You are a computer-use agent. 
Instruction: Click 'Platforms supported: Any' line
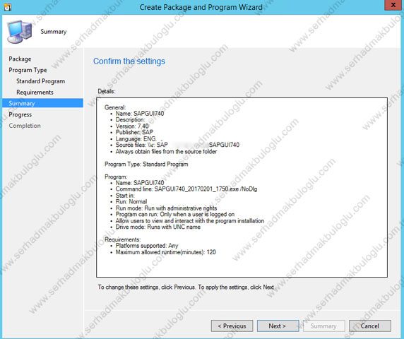click(x=147, y=246)
